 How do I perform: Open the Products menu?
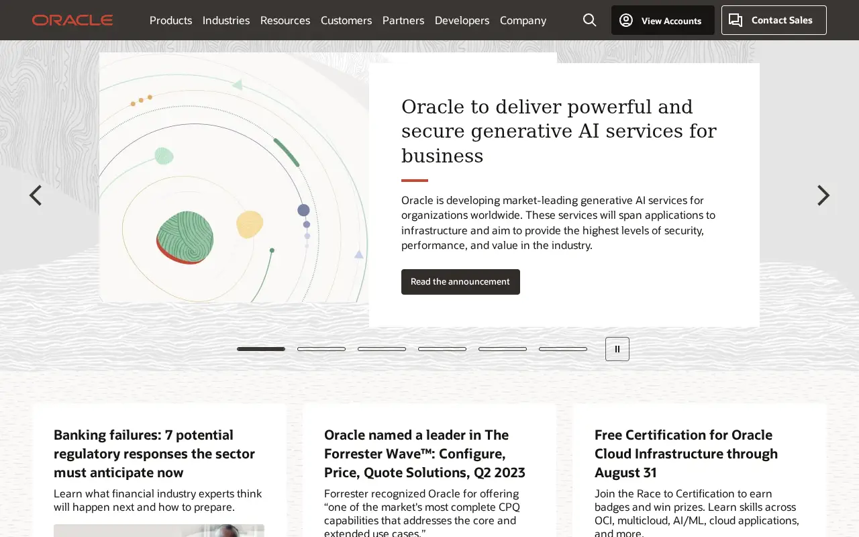click(170, 20)
